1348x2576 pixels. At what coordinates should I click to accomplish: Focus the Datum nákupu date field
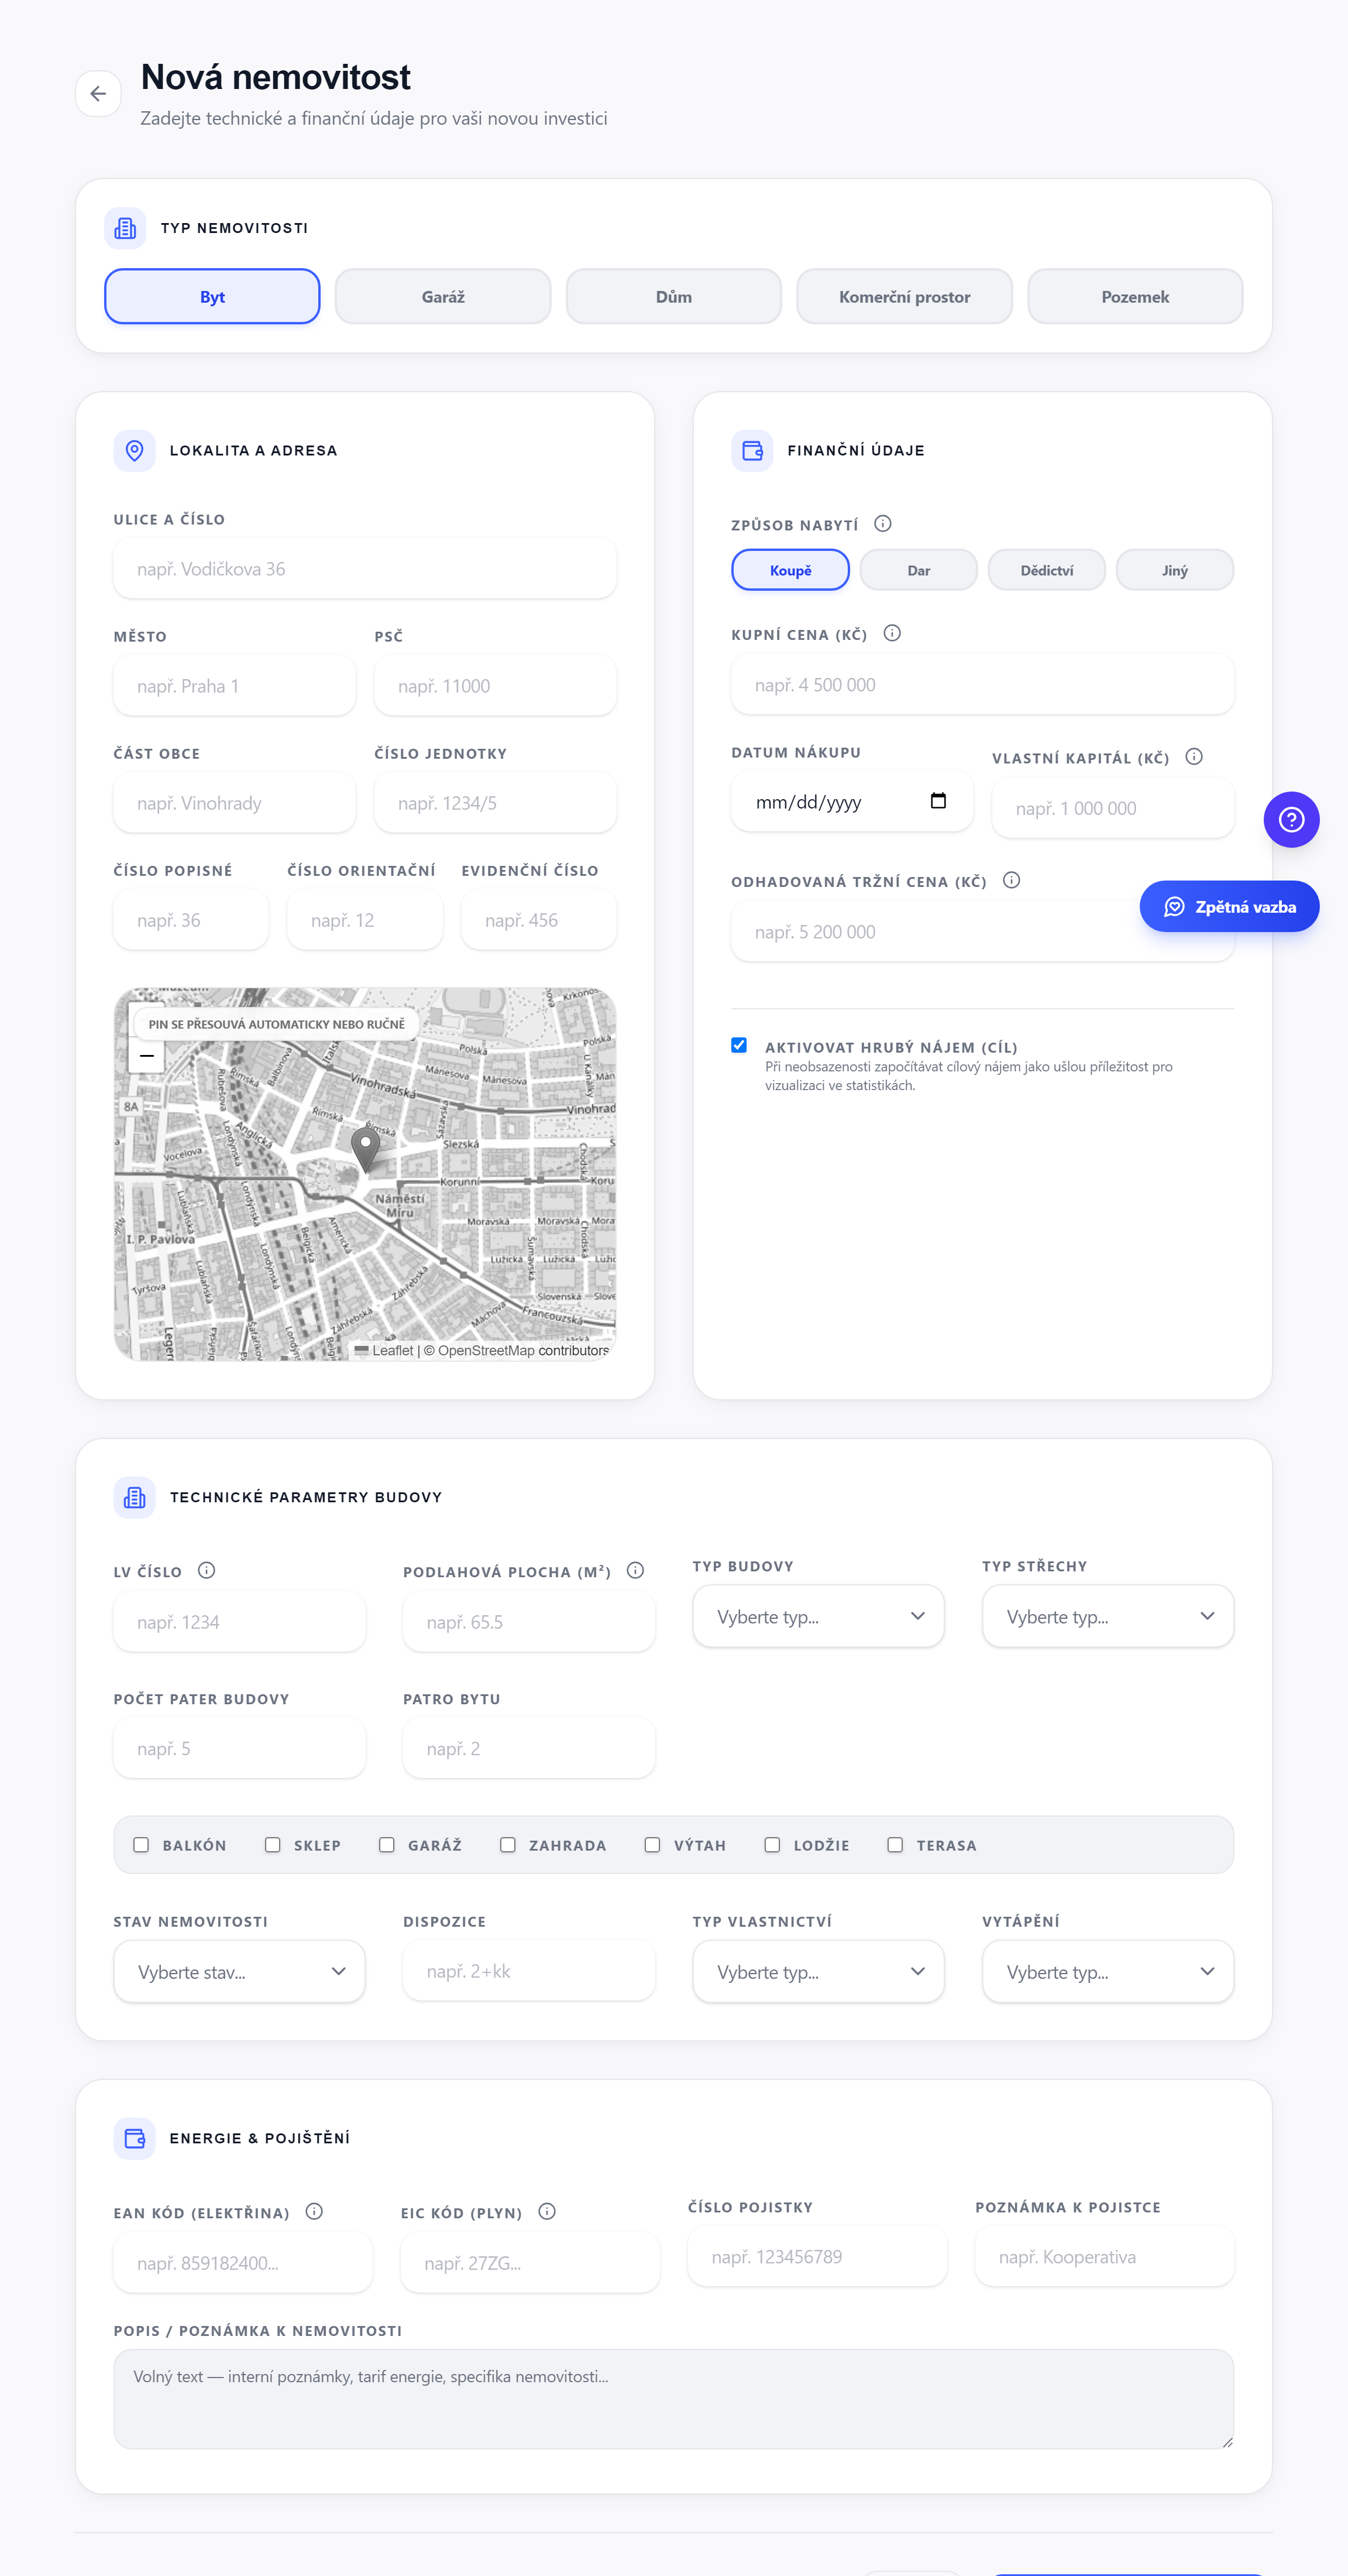pyautogui.click(x=852, y=802)
